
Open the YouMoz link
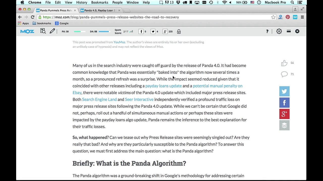click(x=119, y=42)
